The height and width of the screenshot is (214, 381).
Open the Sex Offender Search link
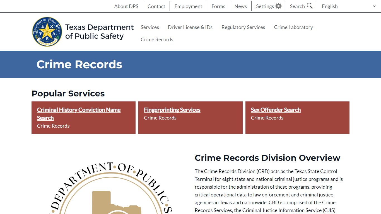276,110
